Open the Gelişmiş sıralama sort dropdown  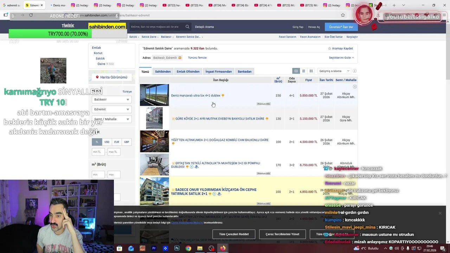(334, 71)
